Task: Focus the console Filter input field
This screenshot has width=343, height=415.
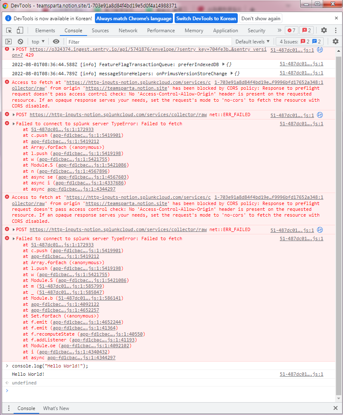Action: (x=149, y=42)
